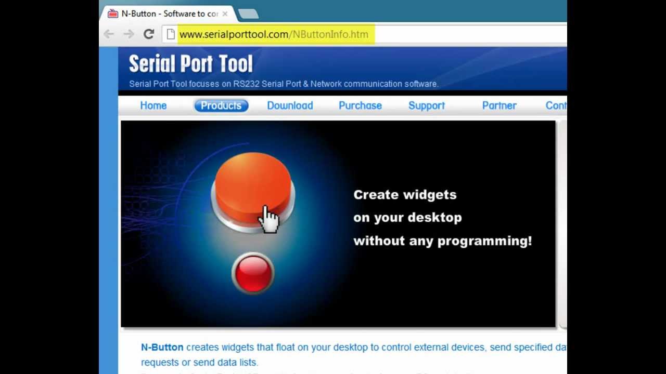The height and width of the screenshot is (374, 666).
Task: Select the N-Button browser tab
Action: point(168,14)
